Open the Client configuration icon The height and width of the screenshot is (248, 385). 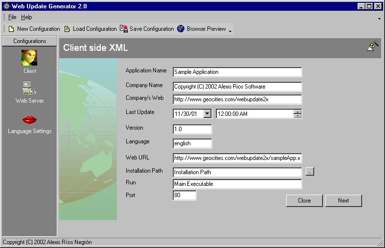point(29,58)
